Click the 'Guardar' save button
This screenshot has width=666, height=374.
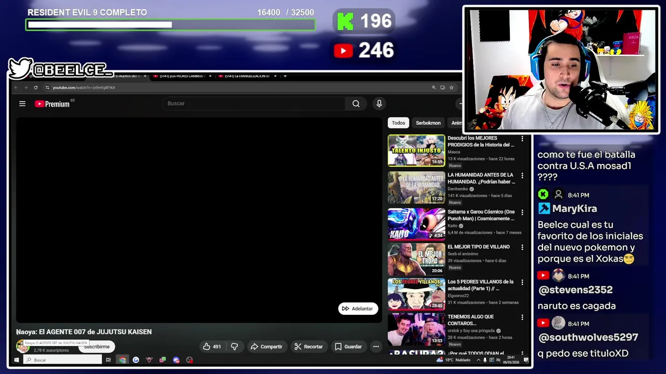pos(348,346)
